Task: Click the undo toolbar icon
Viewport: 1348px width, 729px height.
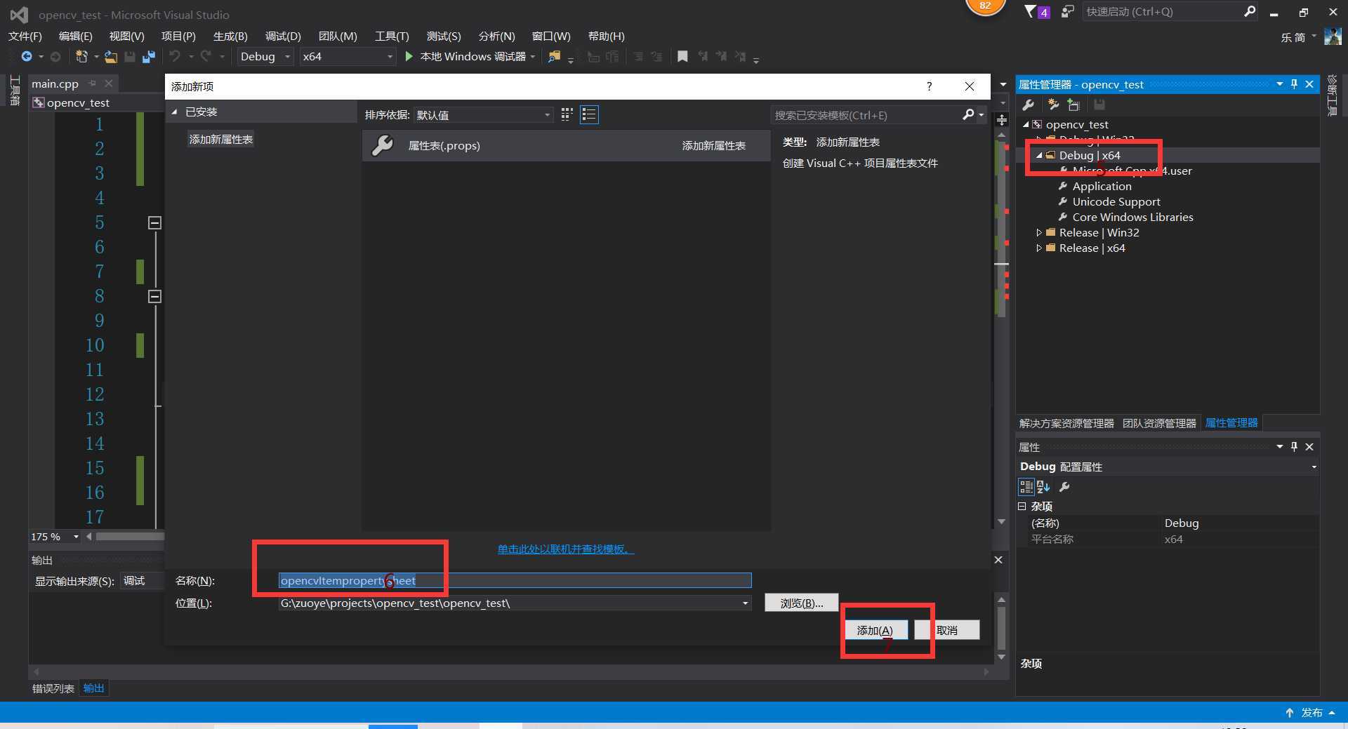Action: [175, 56]
